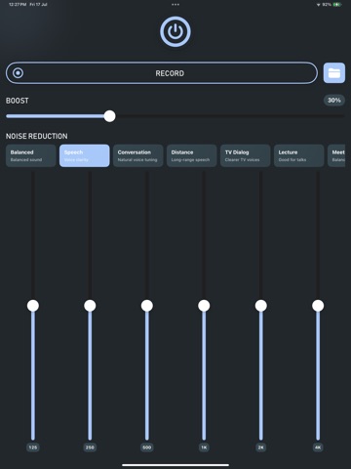The width and height of the screenshot is (351, 469).
Task: Pick the Lecture preset
Action: (299, 155)
